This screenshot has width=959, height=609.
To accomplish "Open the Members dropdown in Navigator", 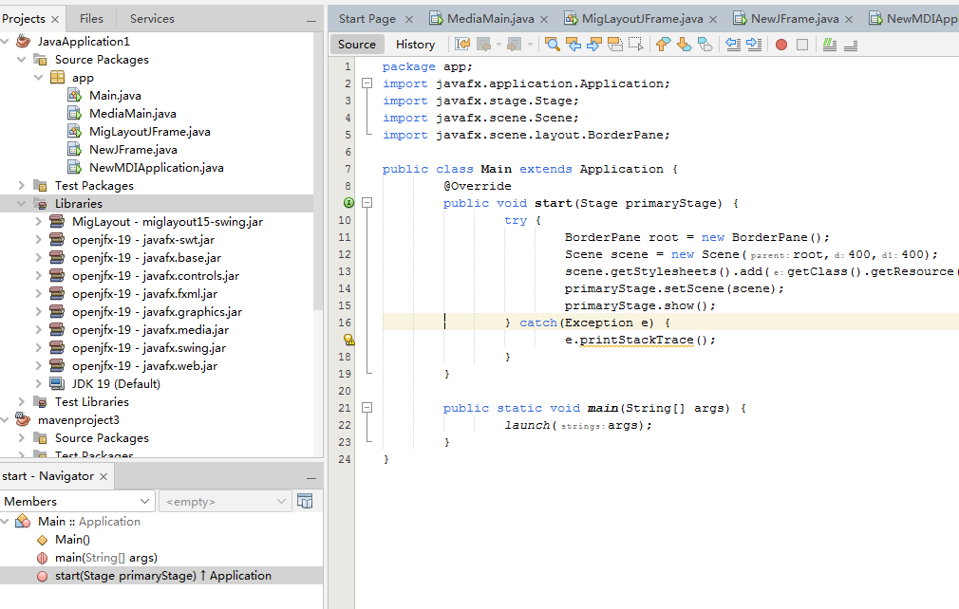I will (x=78, y=500).
